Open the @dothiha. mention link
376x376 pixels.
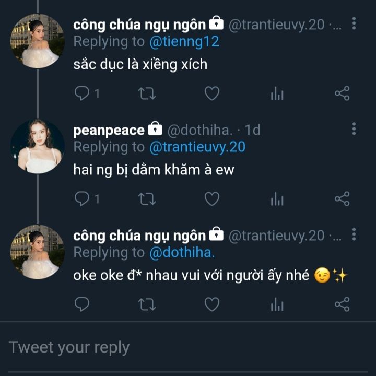[x=182, y=252]
